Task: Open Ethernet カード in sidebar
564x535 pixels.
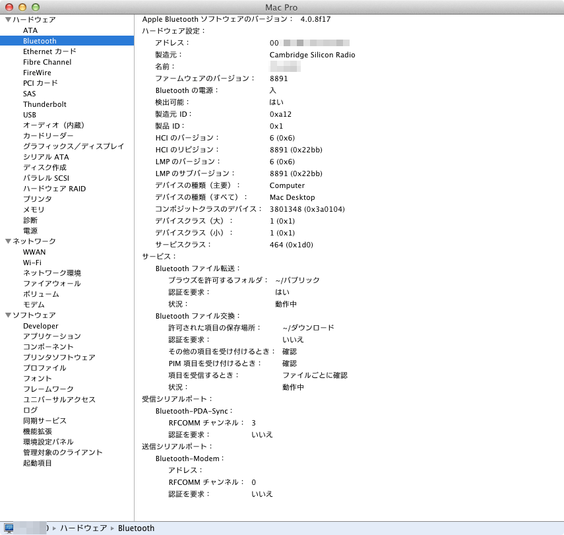Action: click(x=49, y=51)
